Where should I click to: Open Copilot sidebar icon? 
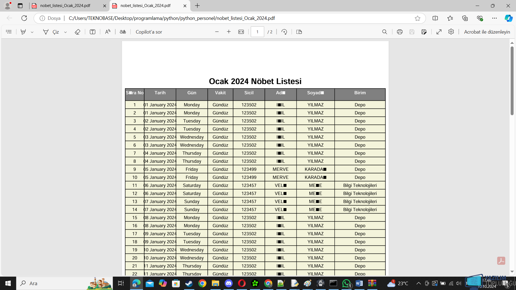point(508,18)
